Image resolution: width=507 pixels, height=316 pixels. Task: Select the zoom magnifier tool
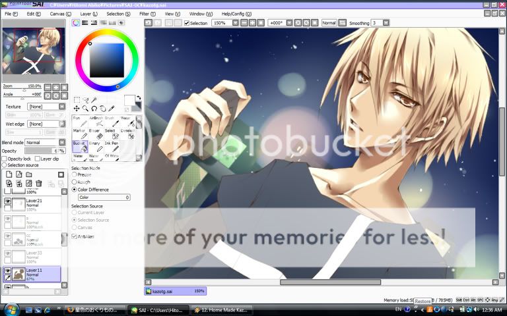[x=85, y=109]
